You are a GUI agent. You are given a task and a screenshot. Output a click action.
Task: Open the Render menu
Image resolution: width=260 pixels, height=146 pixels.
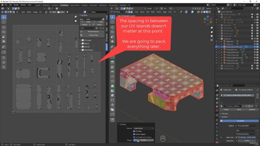(16, 5)
